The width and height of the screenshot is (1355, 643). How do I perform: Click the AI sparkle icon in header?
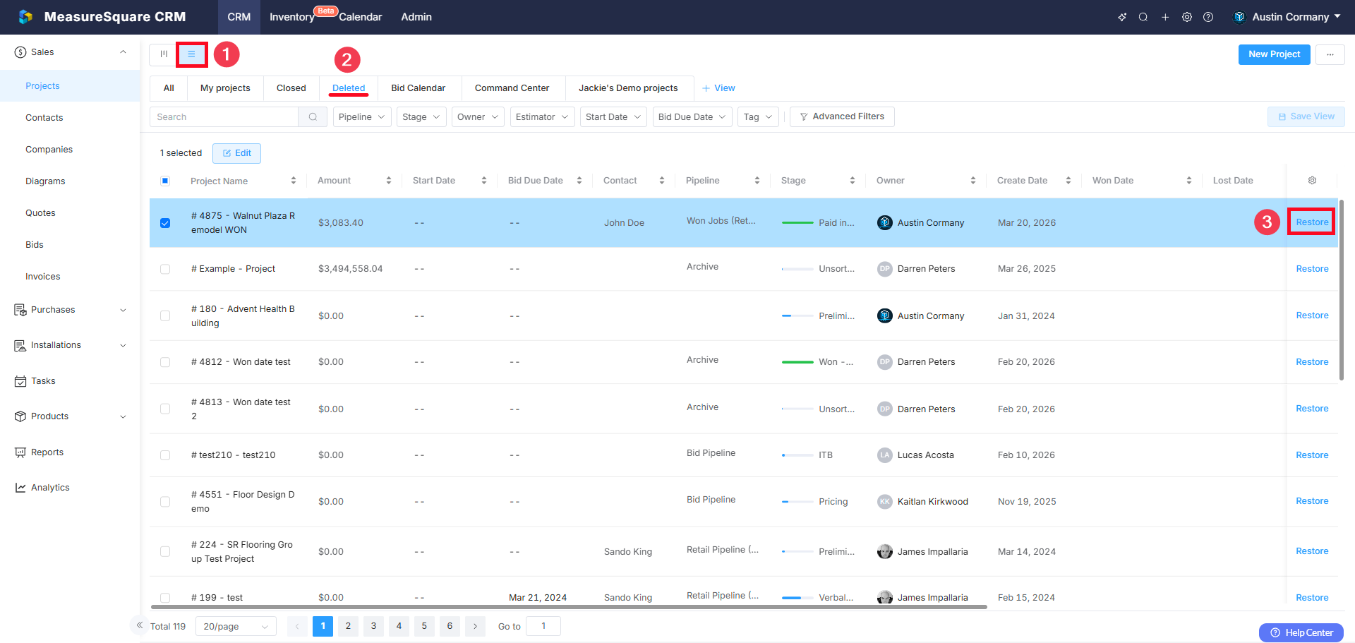click(1122, 17)
